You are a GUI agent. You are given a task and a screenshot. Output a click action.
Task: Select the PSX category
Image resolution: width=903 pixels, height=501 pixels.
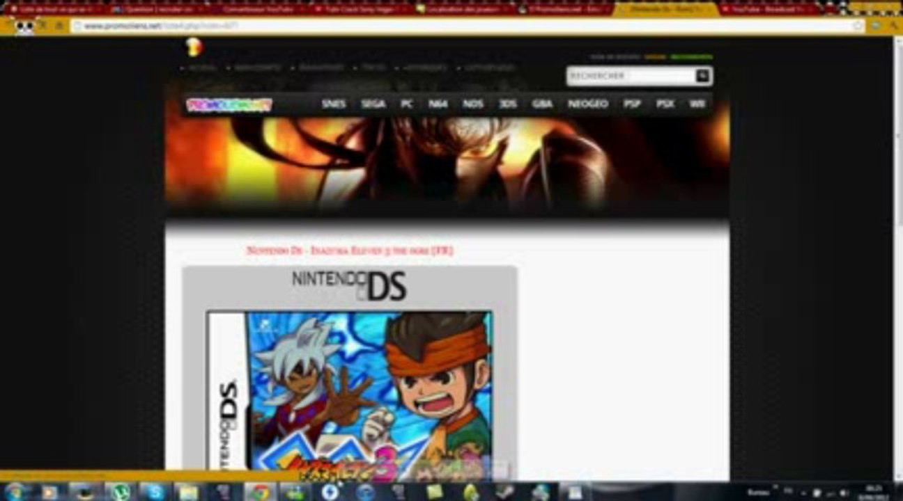coord(665,104)
